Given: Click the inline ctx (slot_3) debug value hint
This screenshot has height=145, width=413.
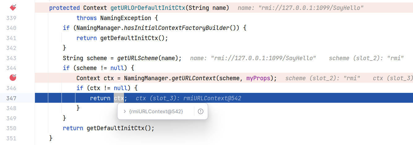Looking at the screenshot, I should coord(188,98).
